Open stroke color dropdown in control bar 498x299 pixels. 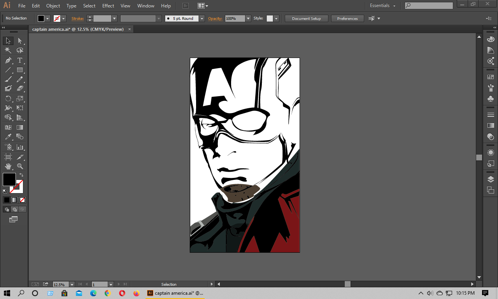tap(63, 18)
